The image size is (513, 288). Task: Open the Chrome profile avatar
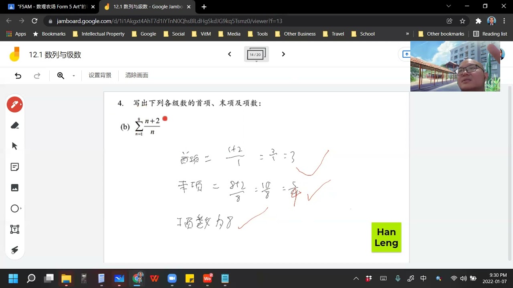pos(492,21)
